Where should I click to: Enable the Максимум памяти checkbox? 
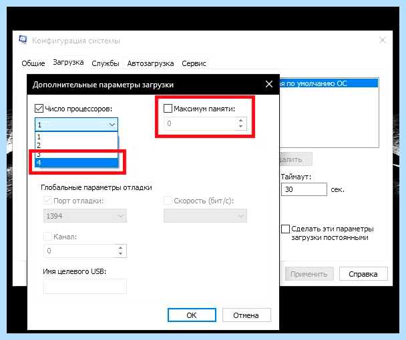pos(168,109)
